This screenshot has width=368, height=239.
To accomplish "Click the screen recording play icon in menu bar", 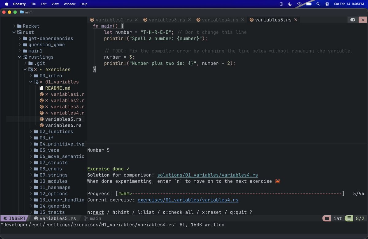I will pos(282,4).
